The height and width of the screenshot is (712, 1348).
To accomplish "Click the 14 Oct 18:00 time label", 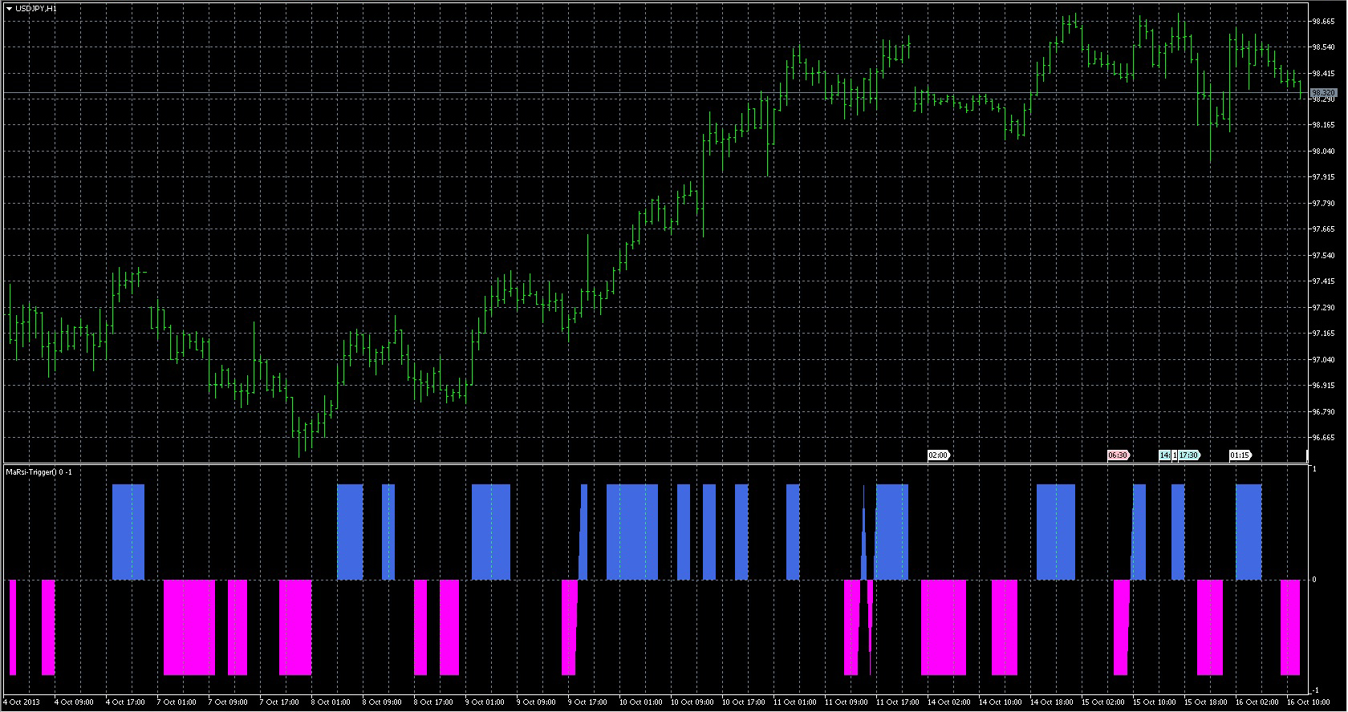I will tap(1050, 702).
